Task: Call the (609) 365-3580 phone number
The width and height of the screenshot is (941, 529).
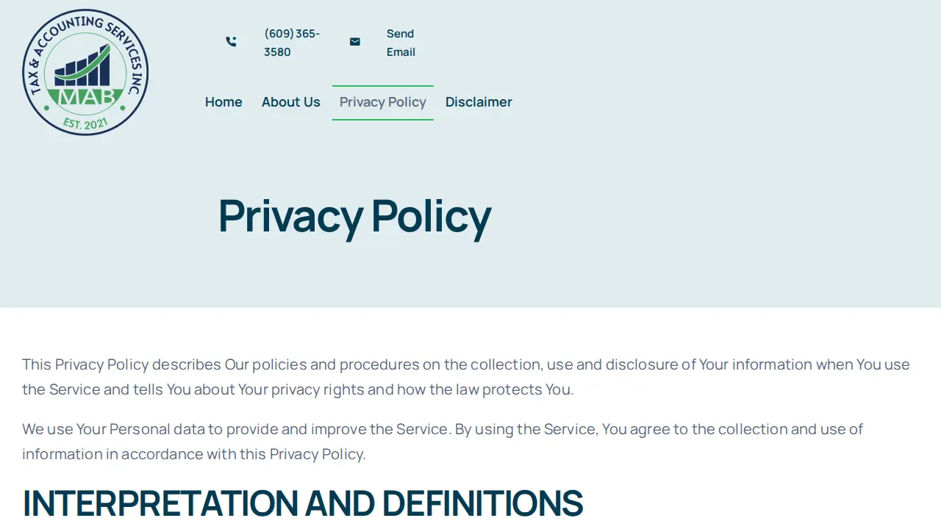Action: [x=292, y=43]
